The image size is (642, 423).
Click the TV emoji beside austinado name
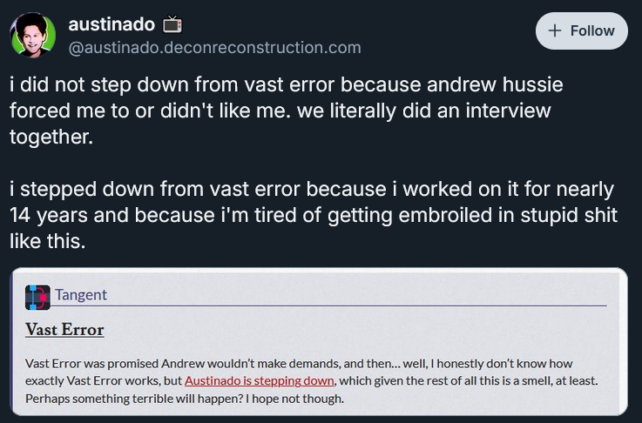pyautogui.click(x=172, y=24)
